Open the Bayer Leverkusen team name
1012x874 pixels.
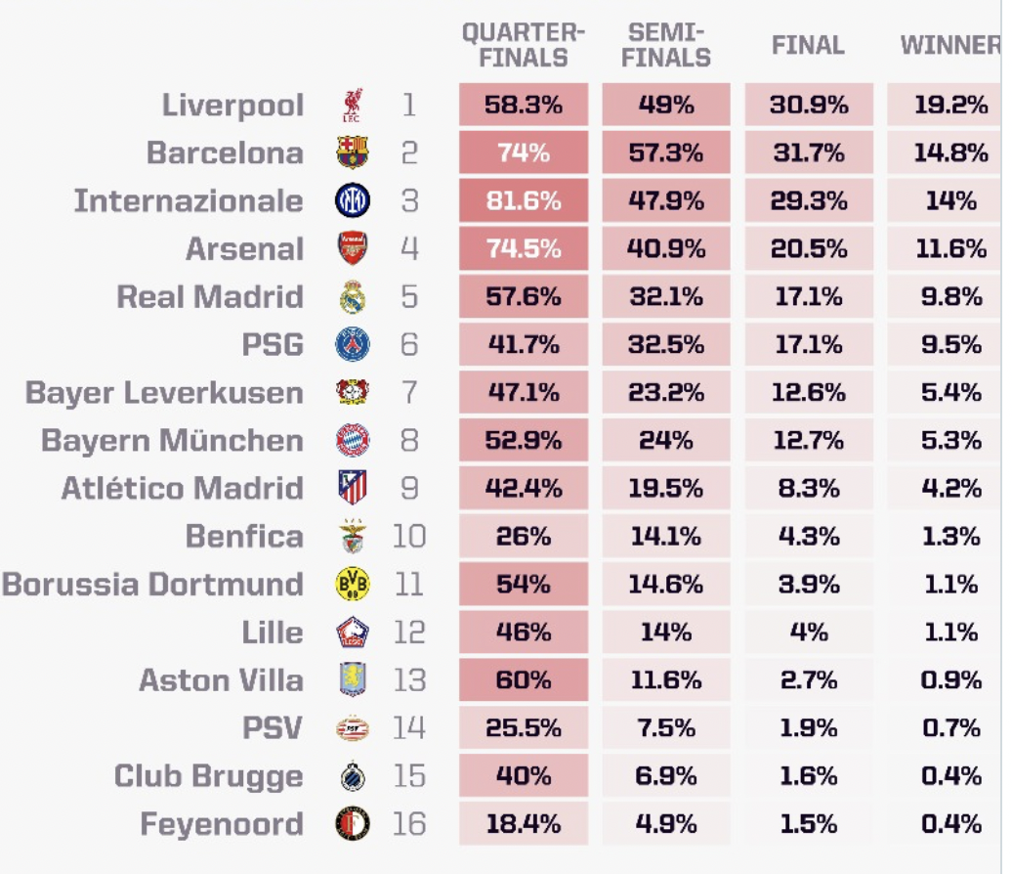pos(164,392)
